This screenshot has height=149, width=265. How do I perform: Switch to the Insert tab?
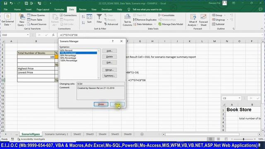(29, 10)
